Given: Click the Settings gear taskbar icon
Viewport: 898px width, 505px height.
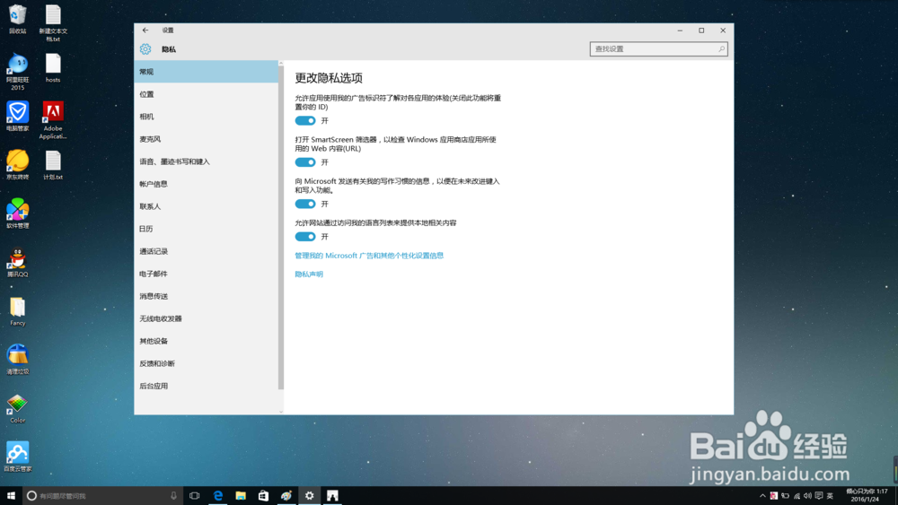Looking at the screenshot, I should tap(309, 496).
